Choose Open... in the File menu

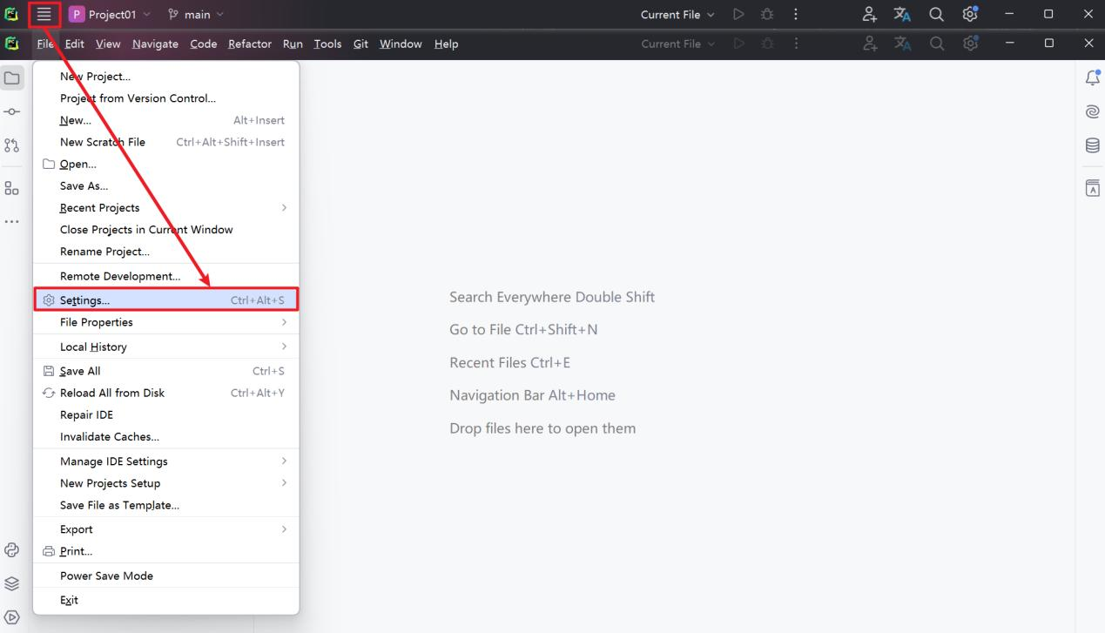pos(165,164)
